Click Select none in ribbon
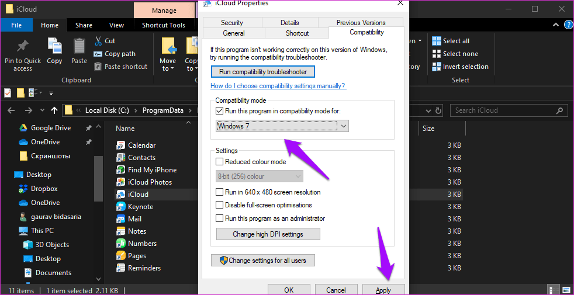574x295 pixels. tap(455, 54)
